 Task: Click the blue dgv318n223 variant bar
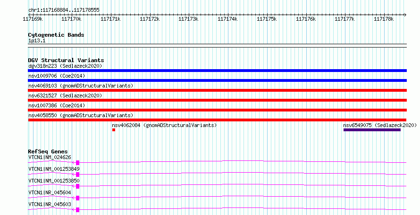coord(217,71)
